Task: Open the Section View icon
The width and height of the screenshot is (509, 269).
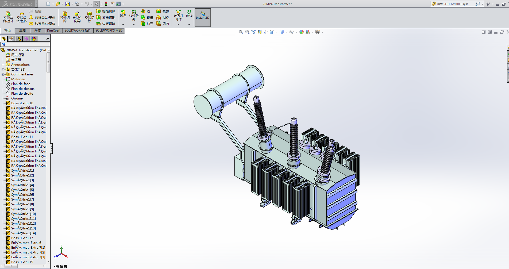Action: [260, 32]
